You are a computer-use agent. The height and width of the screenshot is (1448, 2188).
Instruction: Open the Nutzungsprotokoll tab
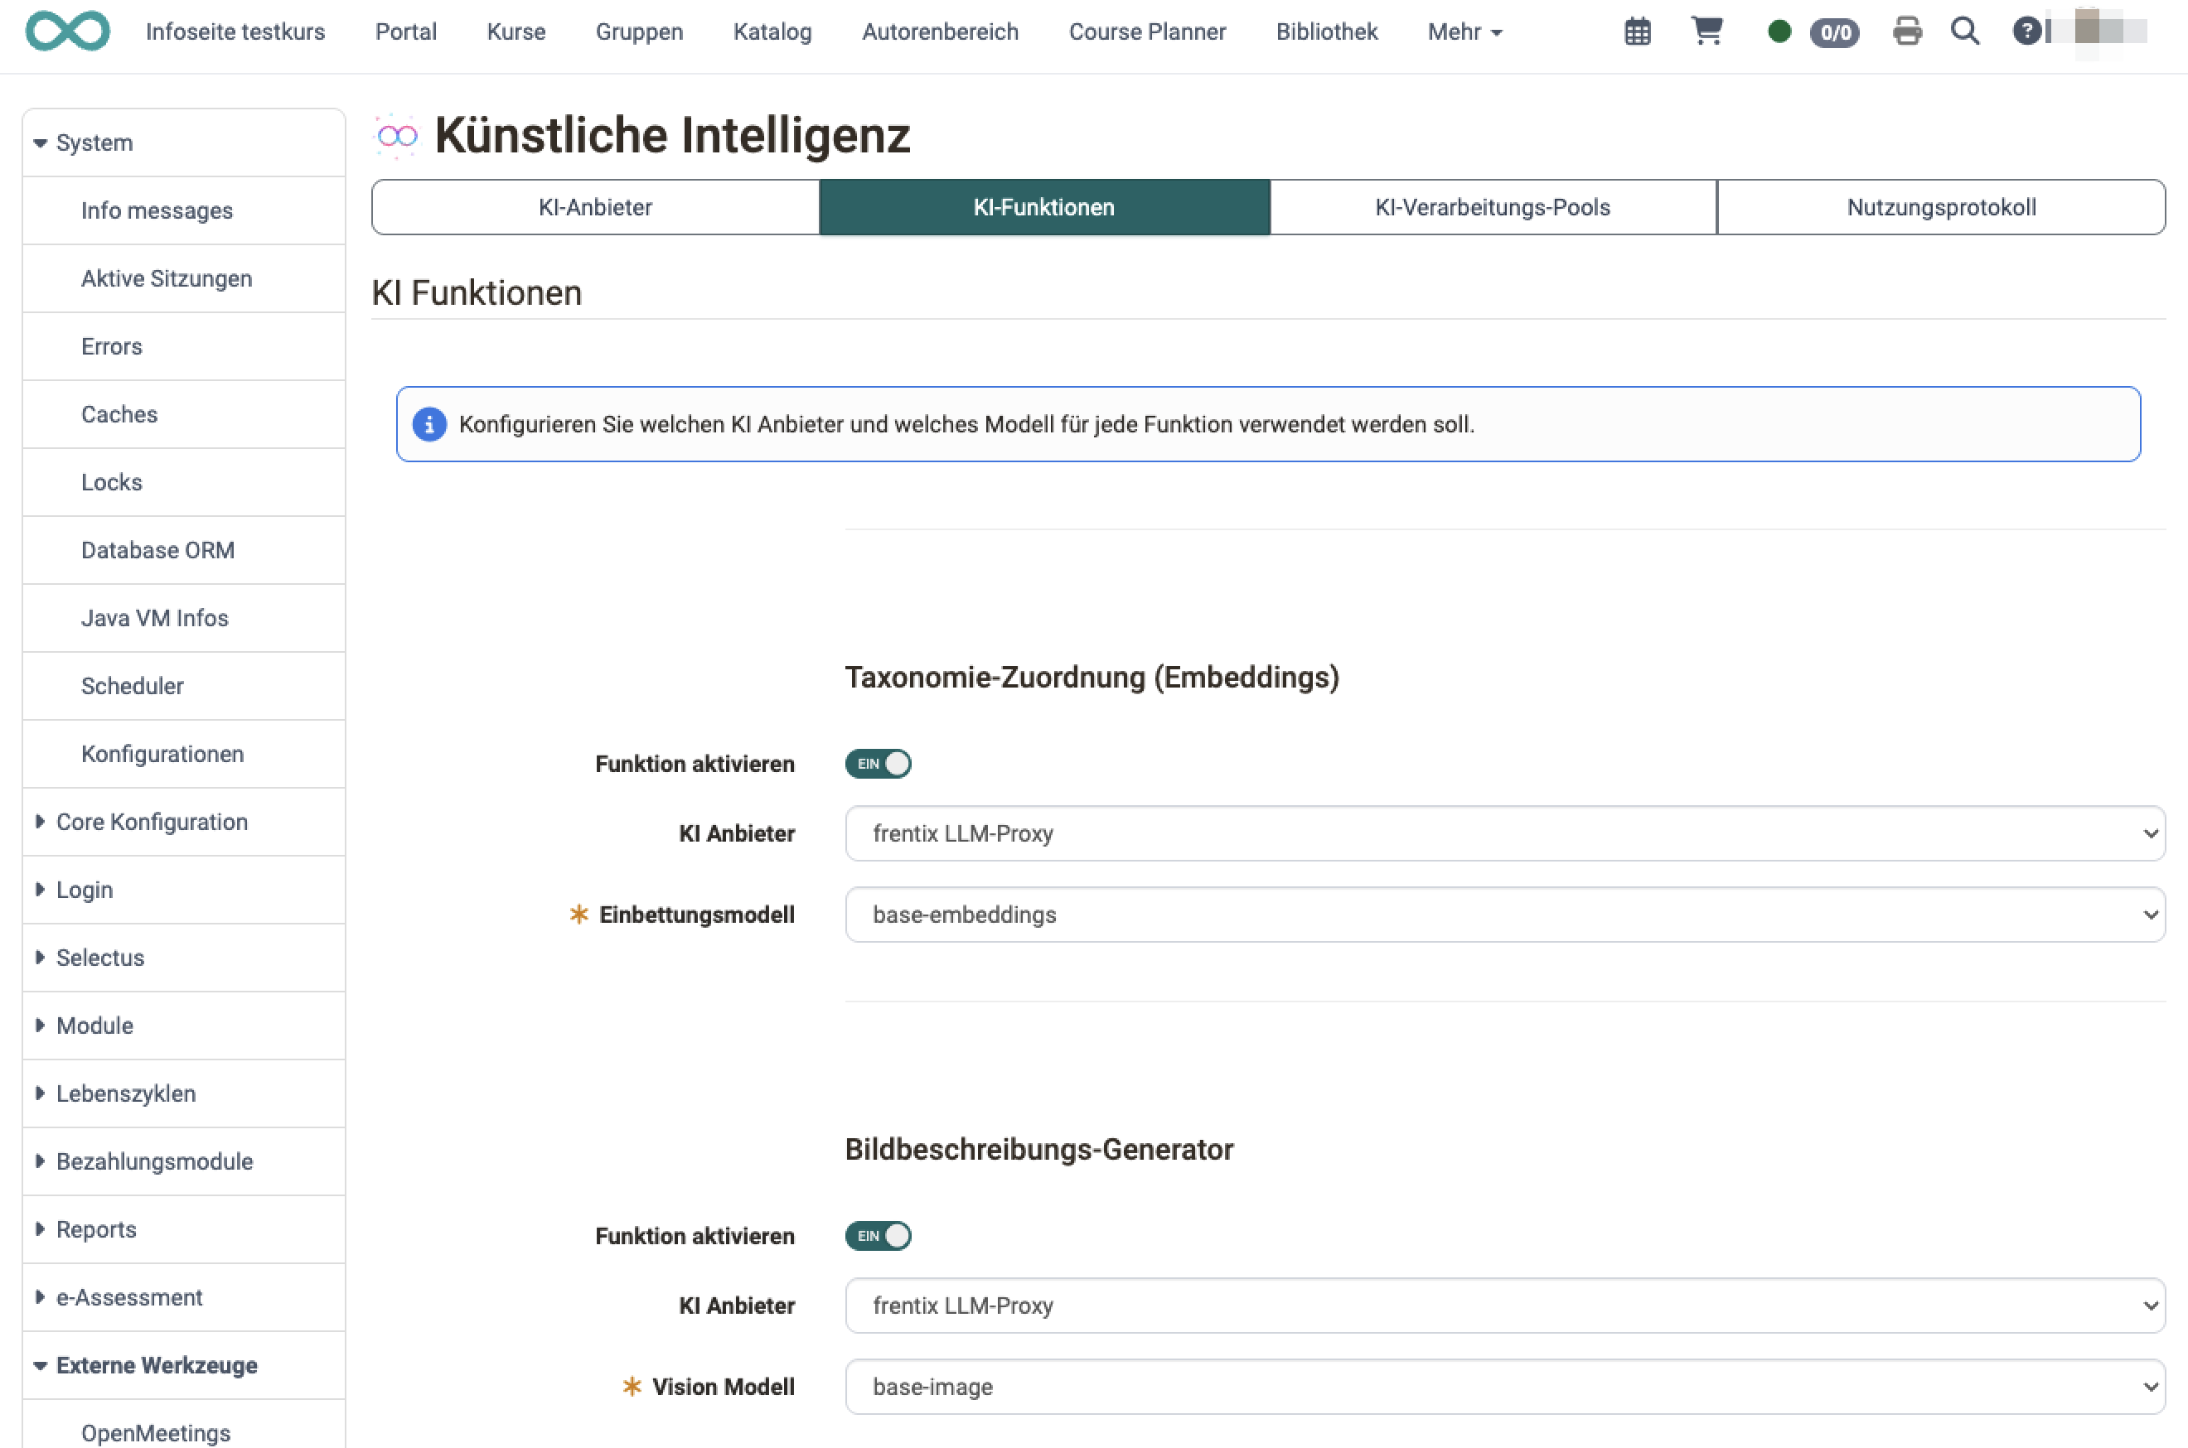pyautogui.click(x=1941, y=207)
